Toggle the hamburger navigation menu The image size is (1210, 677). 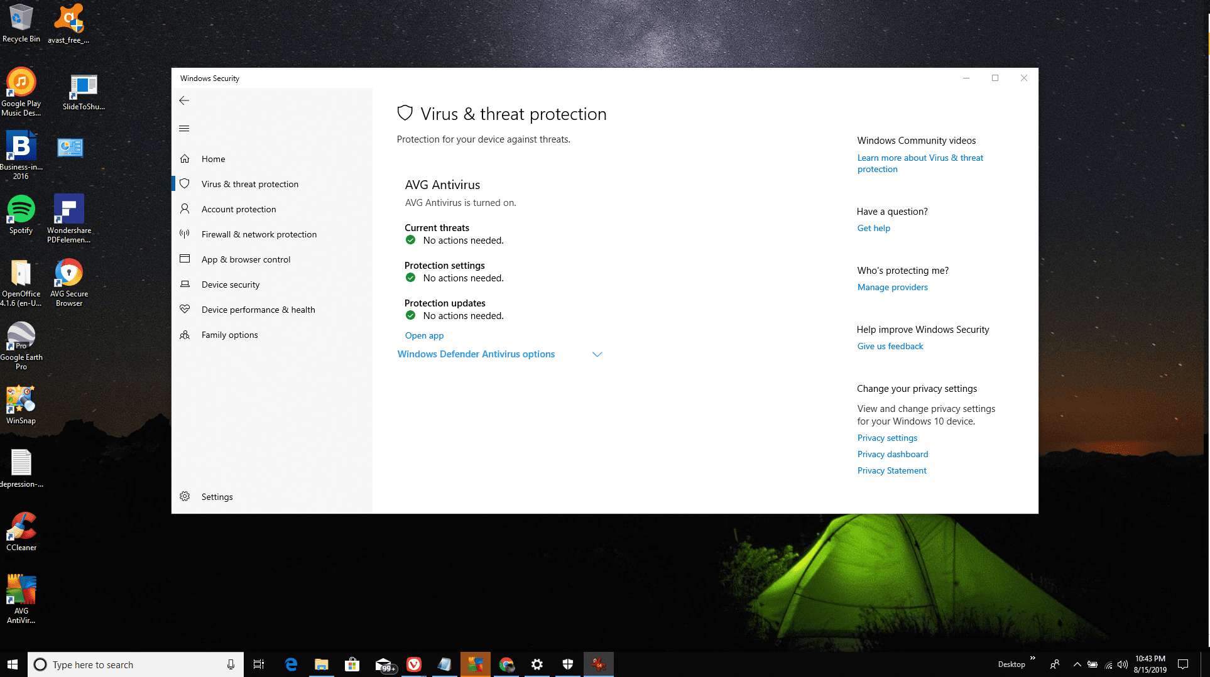pos(184,129)
